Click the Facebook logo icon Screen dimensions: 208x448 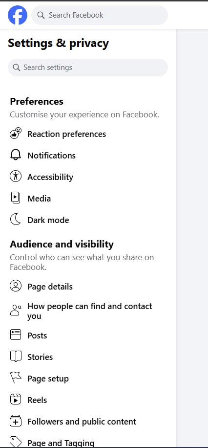pos(18,15)
